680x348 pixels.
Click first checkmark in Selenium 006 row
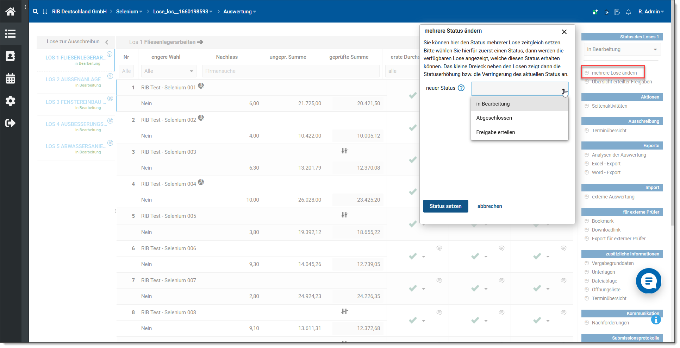[413, 256]
